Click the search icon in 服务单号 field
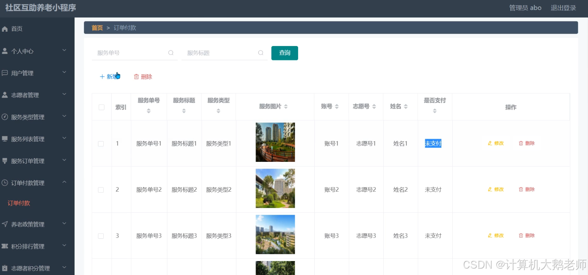The width and height of the screenshot is (588, 275). 171,53
